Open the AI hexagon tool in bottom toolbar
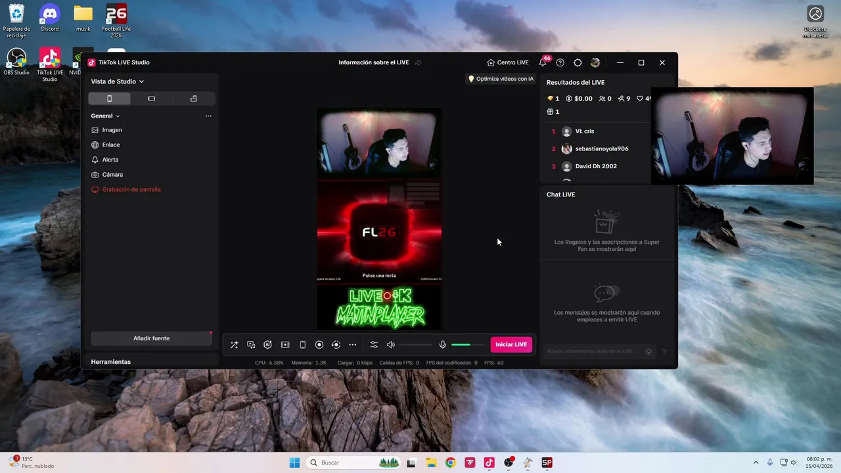Image resolution: width=841 pixels, height=473 pixels. 268,345
